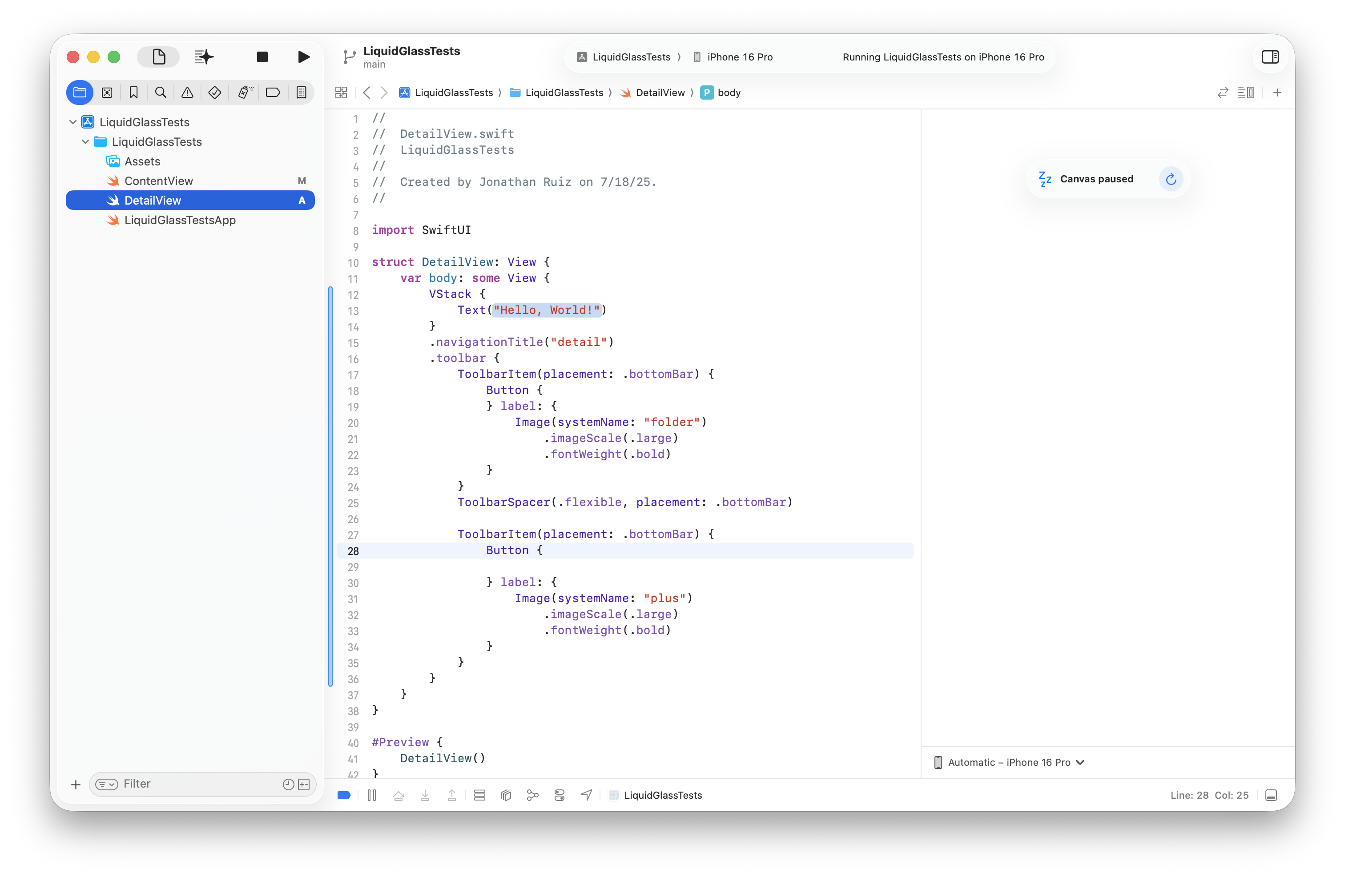Select LiquidGlassTests process in debug bar
This screenshot has width=1345, height=877.
coord(656,796)
